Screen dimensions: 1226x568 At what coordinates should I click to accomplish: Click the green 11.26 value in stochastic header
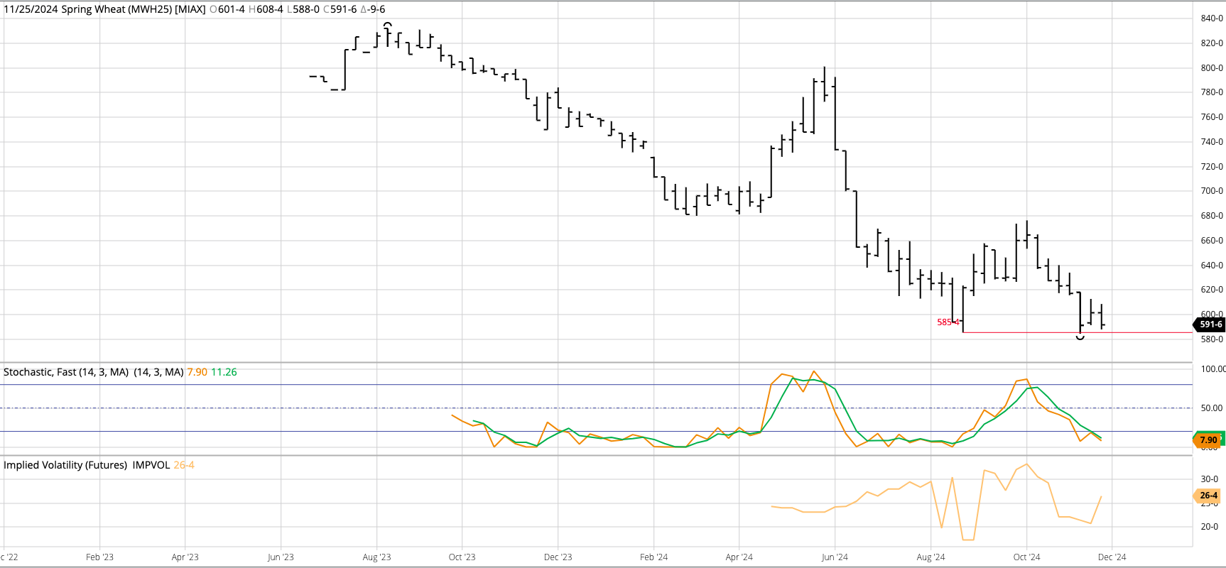pos(224,372)
